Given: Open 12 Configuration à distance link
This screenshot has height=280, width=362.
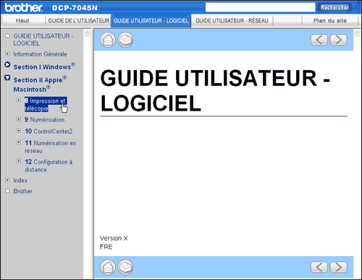Looking at the screenshot, I should [49, 166].
